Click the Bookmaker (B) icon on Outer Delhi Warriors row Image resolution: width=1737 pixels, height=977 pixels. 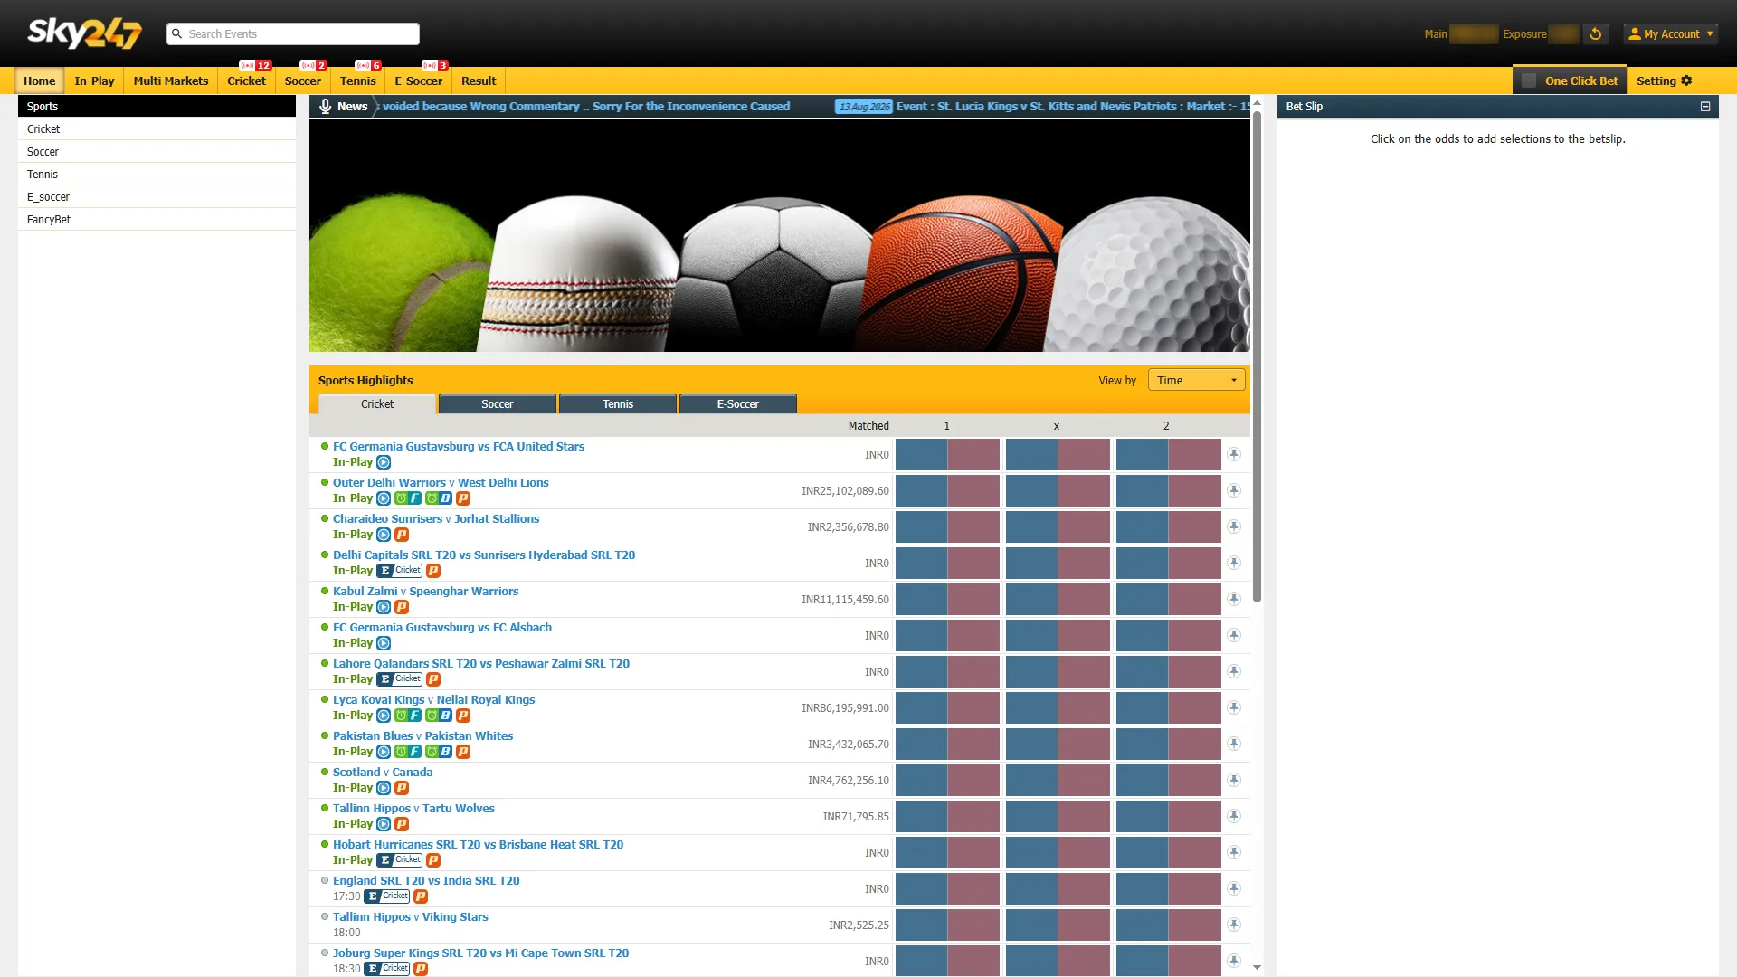click(x=439, y=498)
